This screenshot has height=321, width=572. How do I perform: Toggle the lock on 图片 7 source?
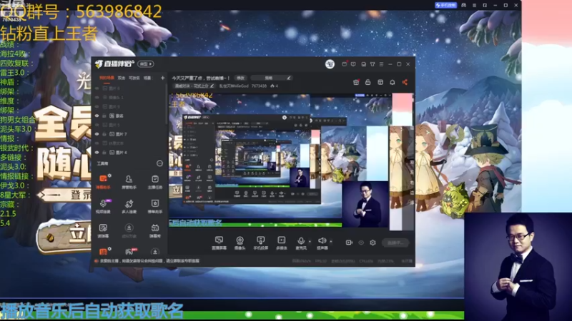click(x=104, y=134)
